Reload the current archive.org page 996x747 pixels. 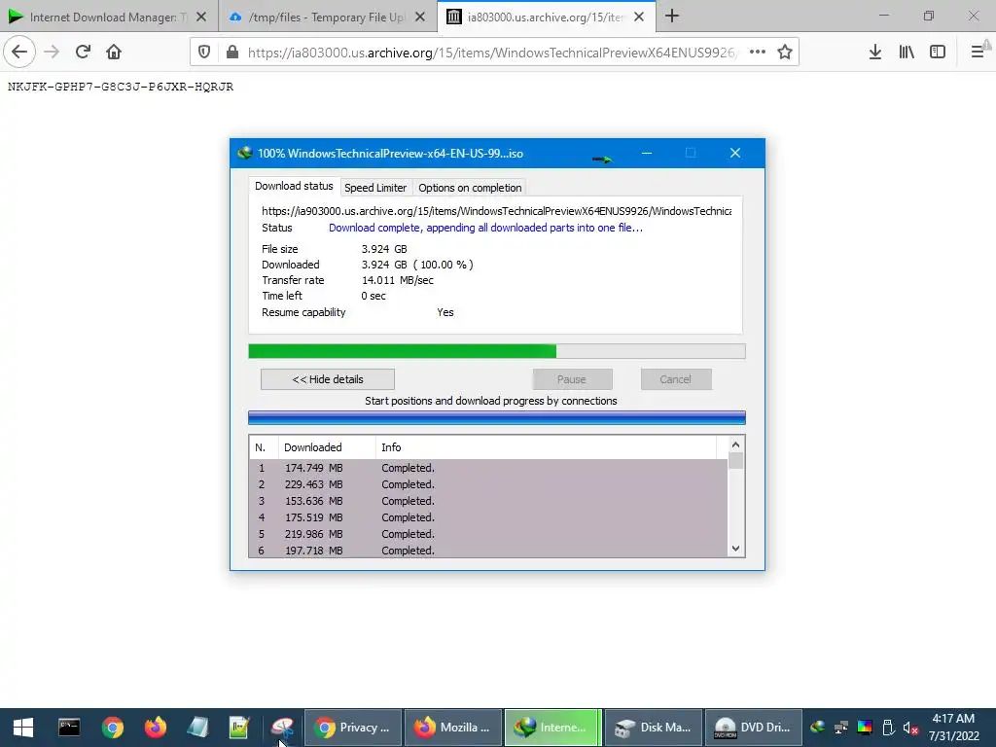83,52
